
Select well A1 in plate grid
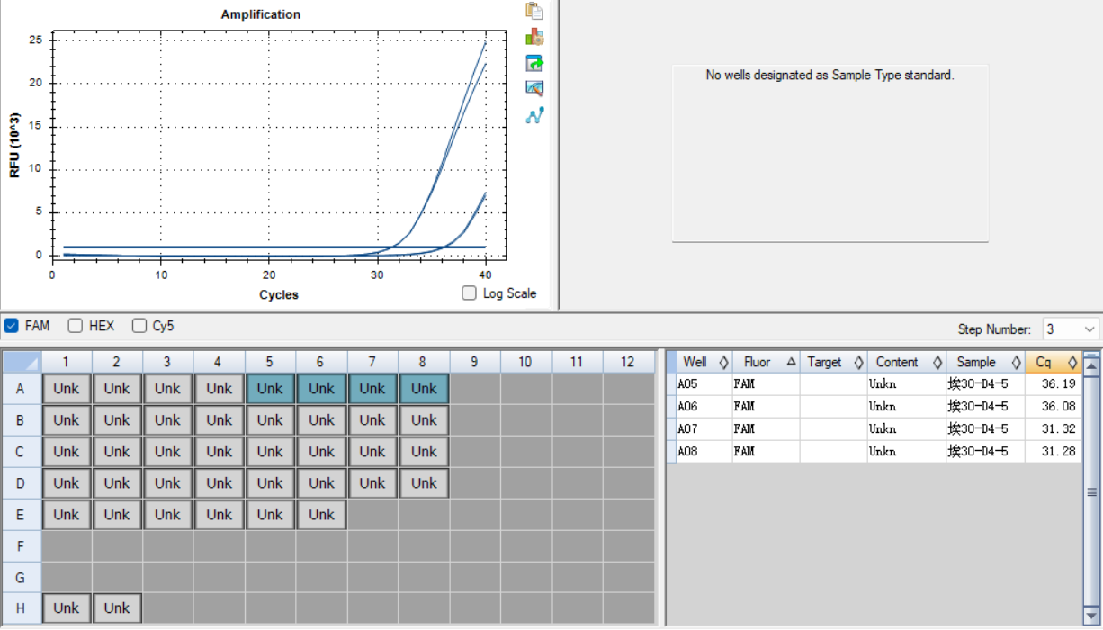click(67, 389)
